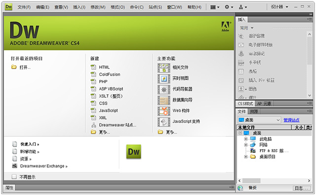This screenshot has width=316, height=195.
Task: Open the 相关文件 feature video
Action: tap(180, 68)
